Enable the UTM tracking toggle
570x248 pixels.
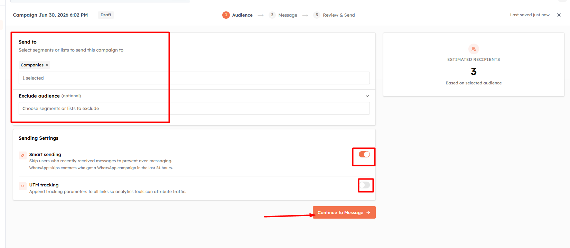coord(364,185)
